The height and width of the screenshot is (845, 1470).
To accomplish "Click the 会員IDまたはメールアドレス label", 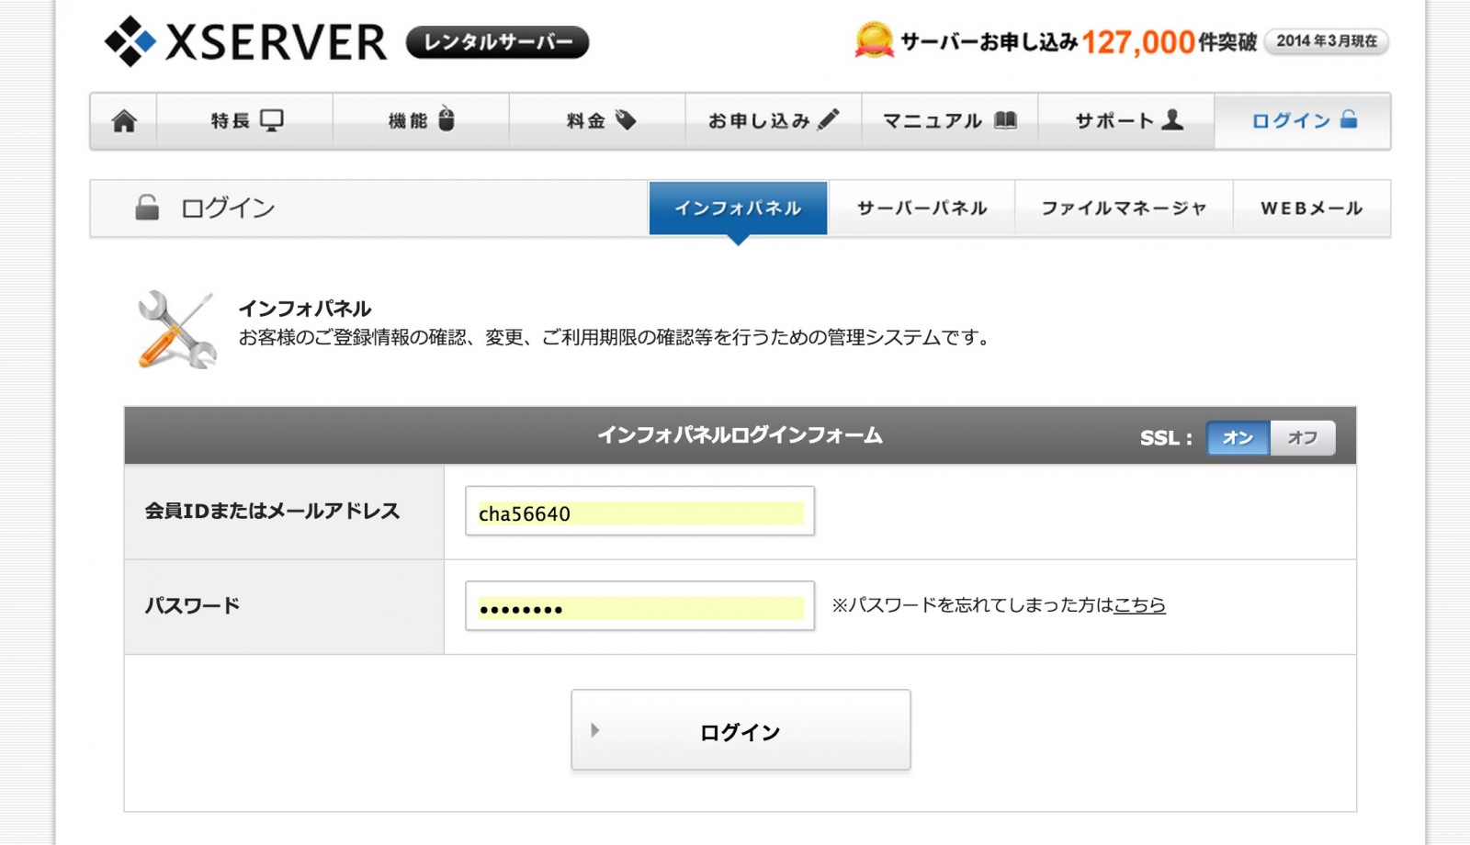I will 272,512.
